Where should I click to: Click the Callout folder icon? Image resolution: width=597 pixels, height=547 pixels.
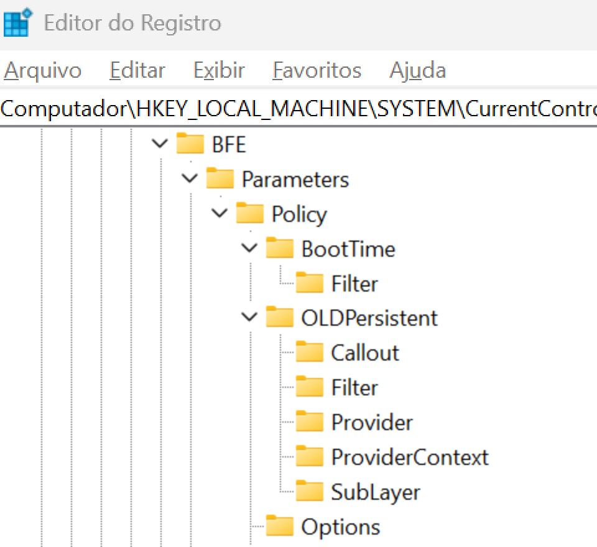[x=310, y=352]
